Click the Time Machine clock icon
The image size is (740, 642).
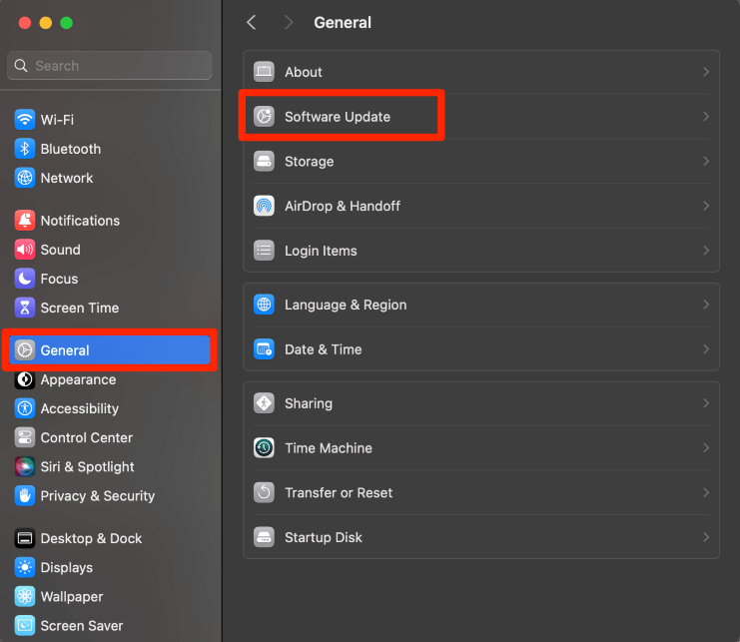point(264,448)
